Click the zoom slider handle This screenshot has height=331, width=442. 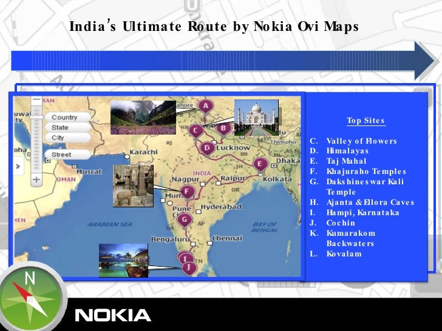36,117
